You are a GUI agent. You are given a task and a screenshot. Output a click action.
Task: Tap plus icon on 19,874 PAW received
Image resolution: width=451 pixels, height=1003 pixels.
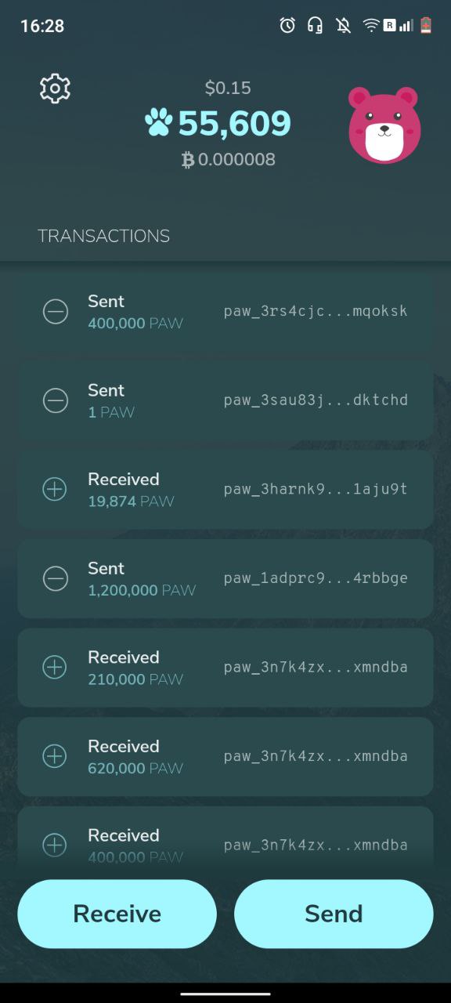pos(55,490)
